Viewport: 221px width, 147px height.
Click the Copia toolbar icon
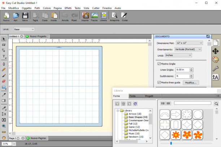tap(45, 17)
